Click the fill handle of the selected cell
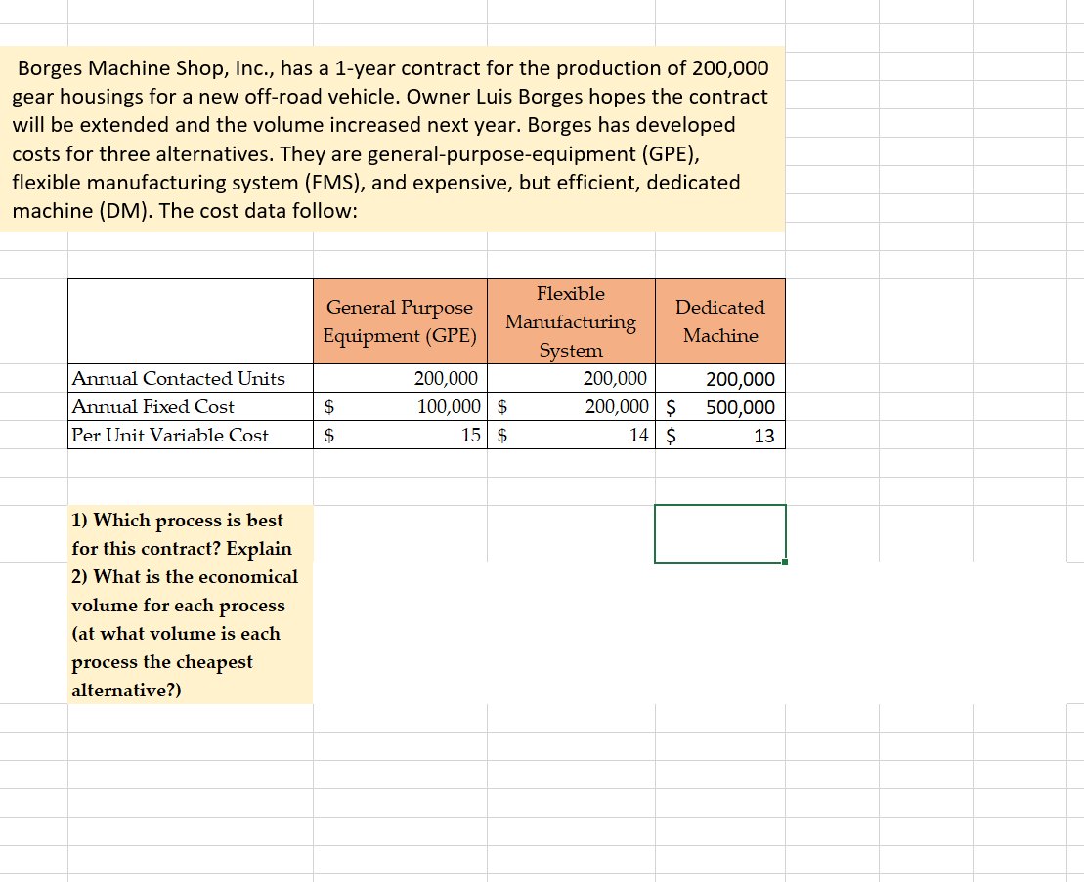1084x882 pixels. 785,562
